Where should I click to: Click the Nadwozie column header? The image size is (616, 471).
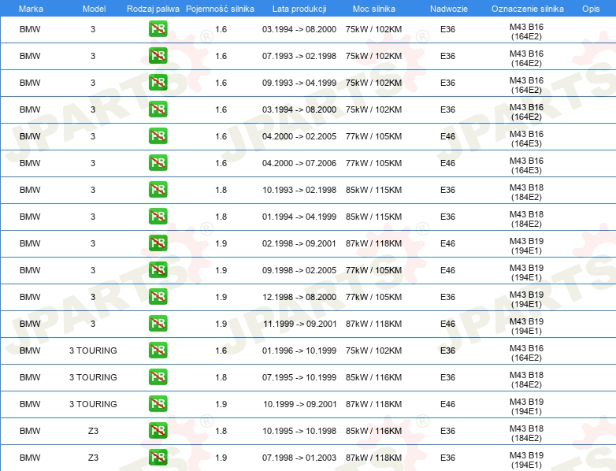point(449,9)
